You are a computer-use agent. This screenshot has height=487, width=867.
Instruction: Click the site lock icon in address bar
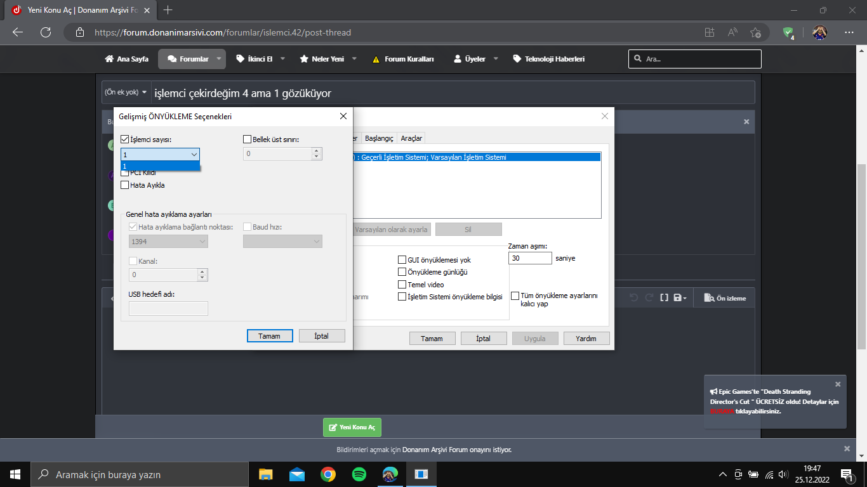[x=79, y=32]
